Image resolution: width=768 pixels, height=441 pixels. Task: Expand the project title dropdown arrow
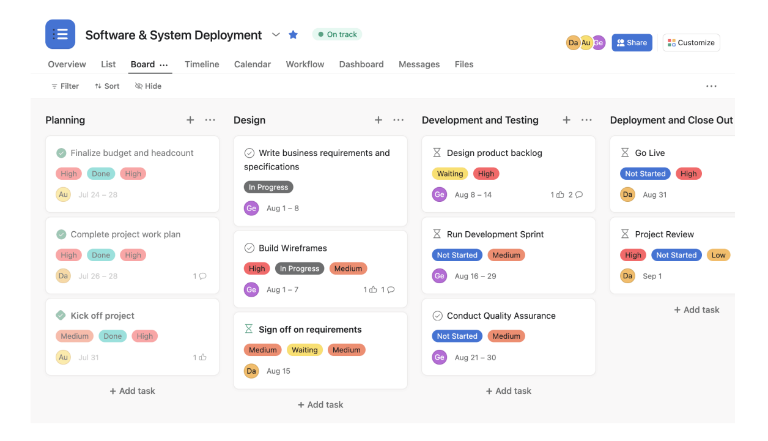click(276, 35)
